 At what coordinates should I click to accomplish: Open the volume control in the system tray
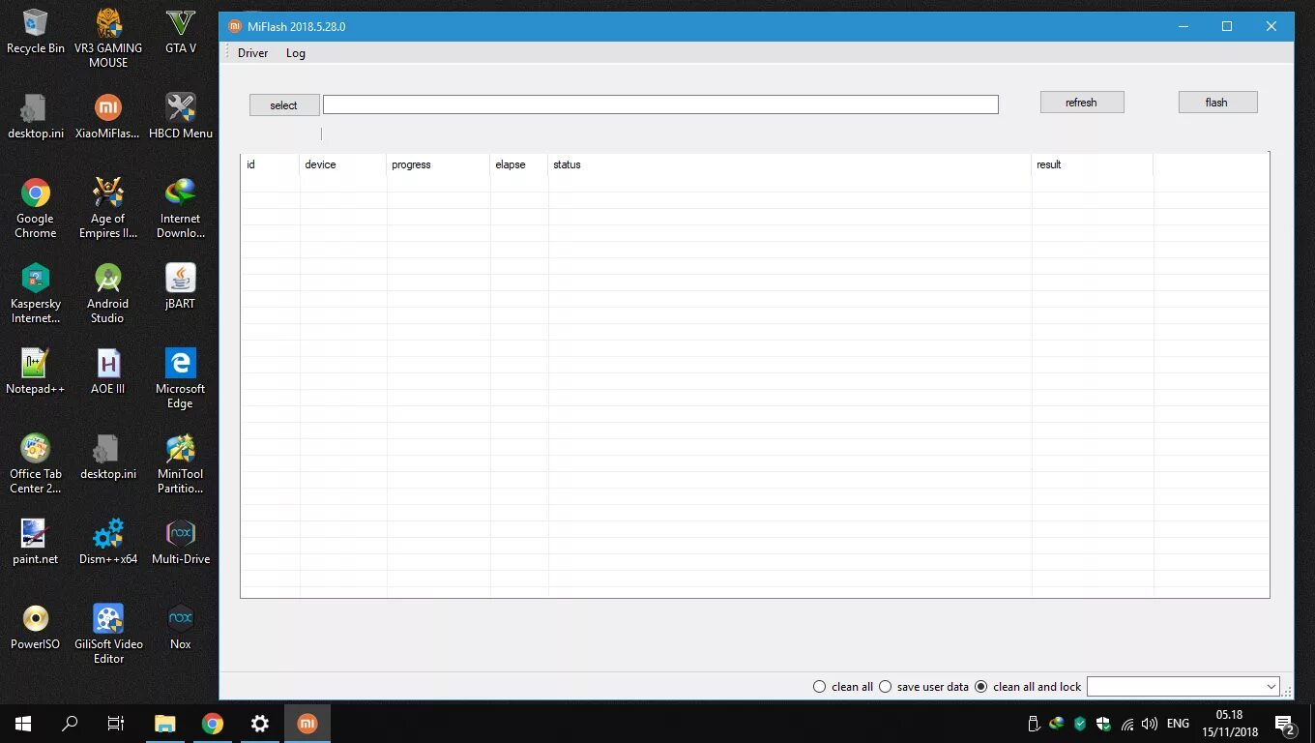tap(1150, 724)
